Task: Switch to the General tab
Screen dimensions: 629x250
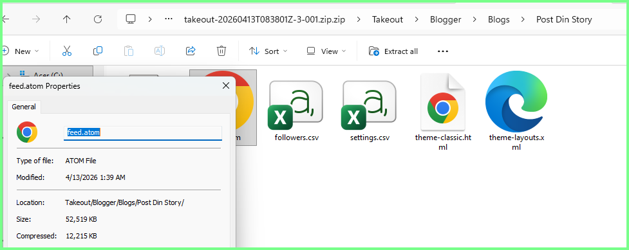Action: click(x=24, y=107)
